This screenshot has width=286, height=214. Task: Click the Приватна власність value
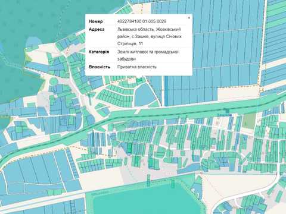click(x=137, y=67)
